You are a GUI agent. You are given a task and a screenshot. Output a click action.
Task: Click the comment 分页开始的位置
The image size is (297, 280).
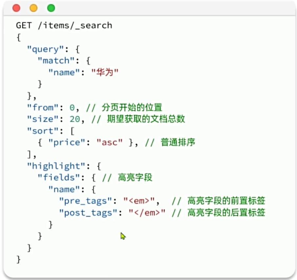132,108
